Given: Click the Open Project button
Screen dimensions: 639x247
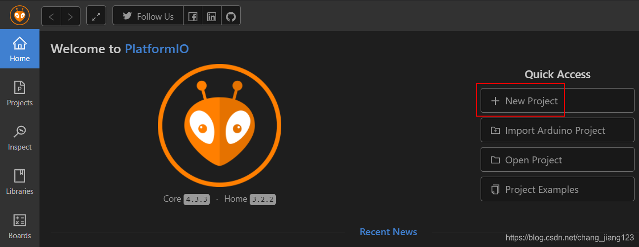Looking at the screenshot, I should pyautogui.click(x=558, y=159).
